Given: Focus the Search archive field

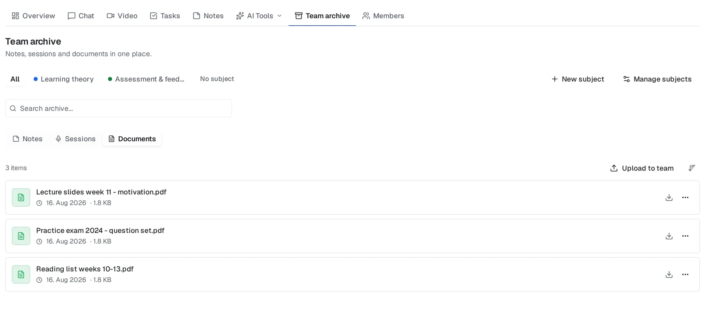Looking at the screenshot, I should (x=118, y=108).
